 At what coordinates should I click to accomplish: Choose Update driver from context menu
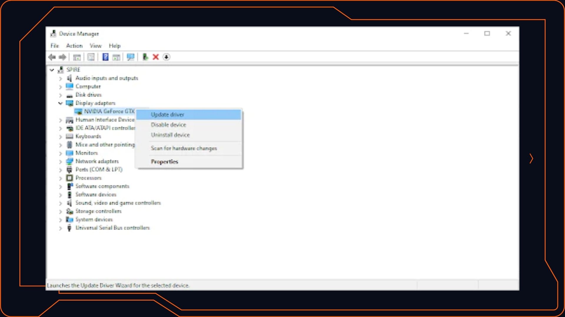(x=189, y=114)
